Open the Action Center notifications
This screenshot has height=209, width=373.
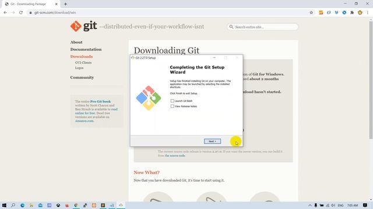(x=365, y=205)
